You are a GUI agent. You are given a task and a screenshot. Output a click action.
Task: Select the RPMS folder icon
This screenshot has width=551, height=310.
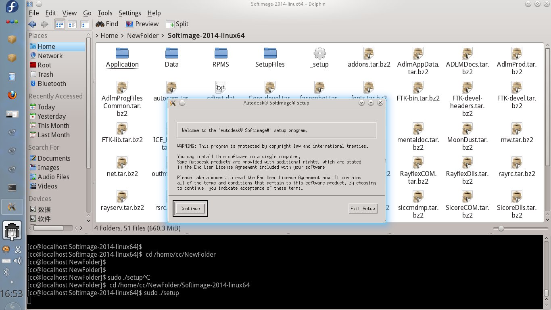click(x=221, y=53)
